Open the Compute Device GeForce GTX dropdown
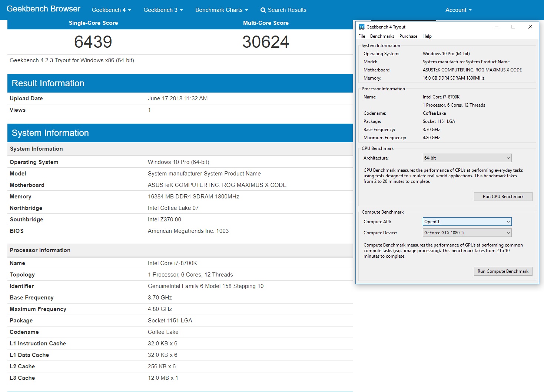The height and width of the screenshot is (392, 544). click(x=467, y=233)
